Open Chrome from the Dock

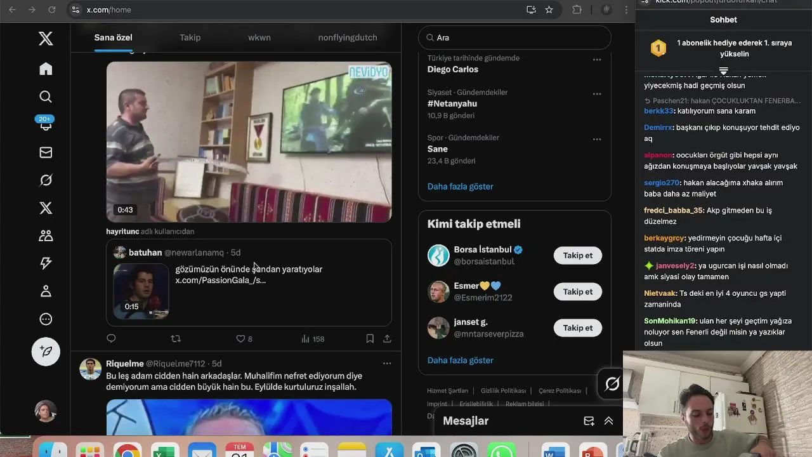[128, 449]
